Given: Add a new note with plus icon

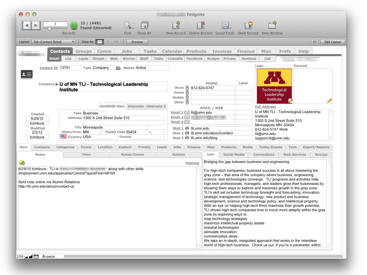Looking at the screenshot, I should coord(22,163).
